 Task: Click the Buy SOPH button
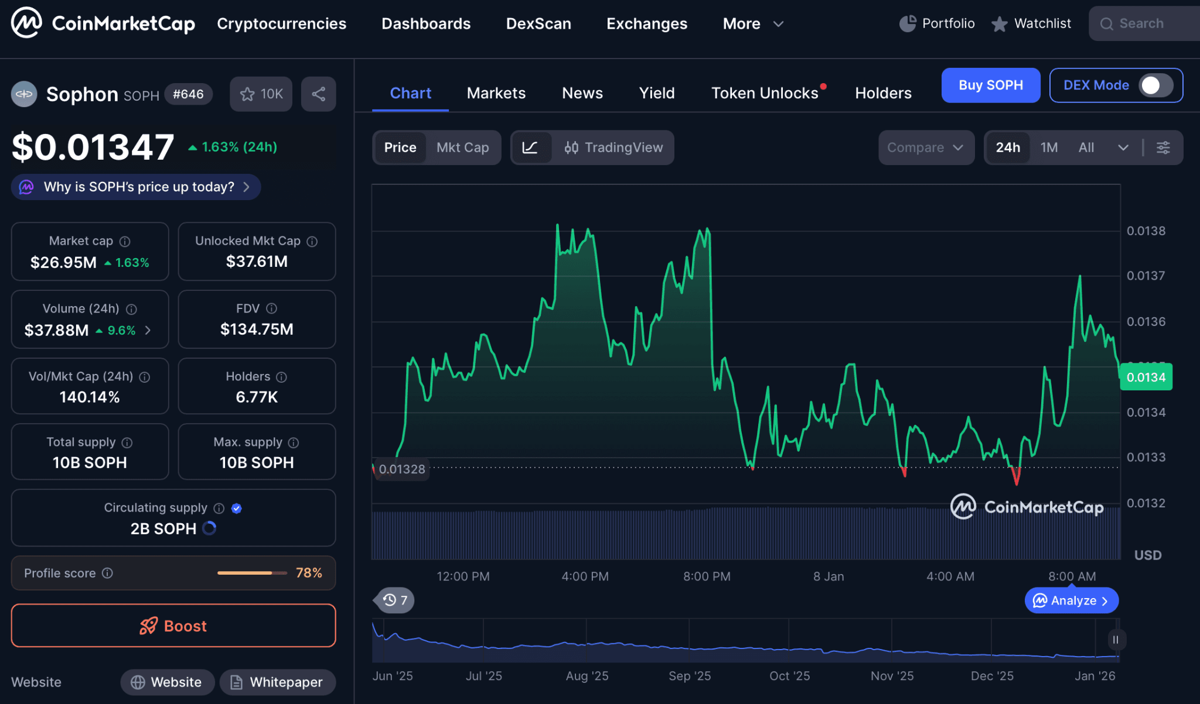pyautogui.click(x=990, y=85)
